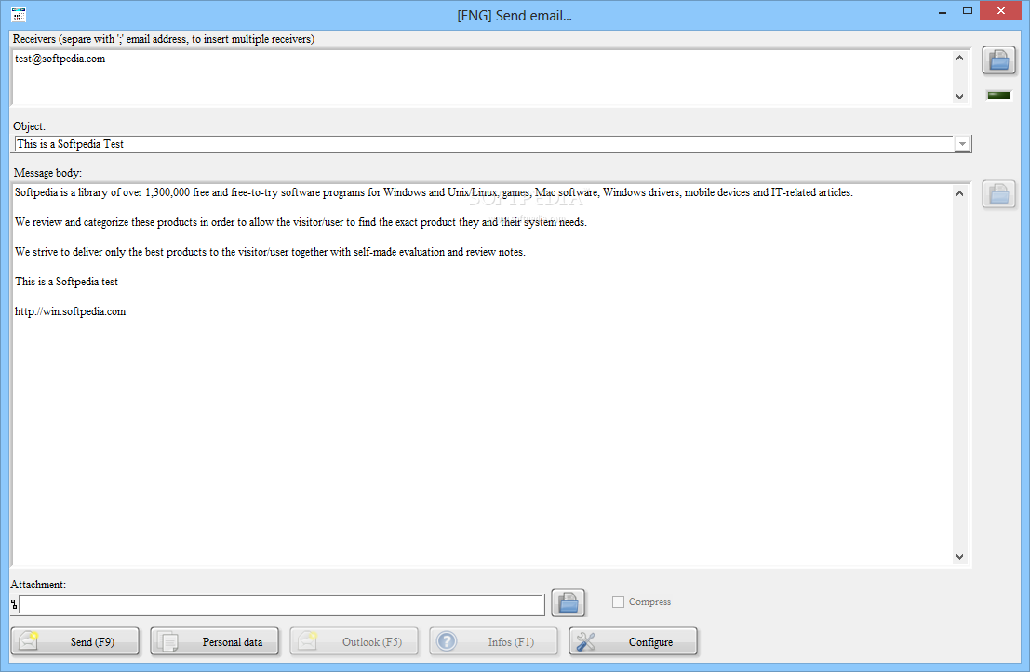Image resolution: width=1030 pixels, height=672 pixels.
Task: Open the Configure settings
Action: (634, 642)
